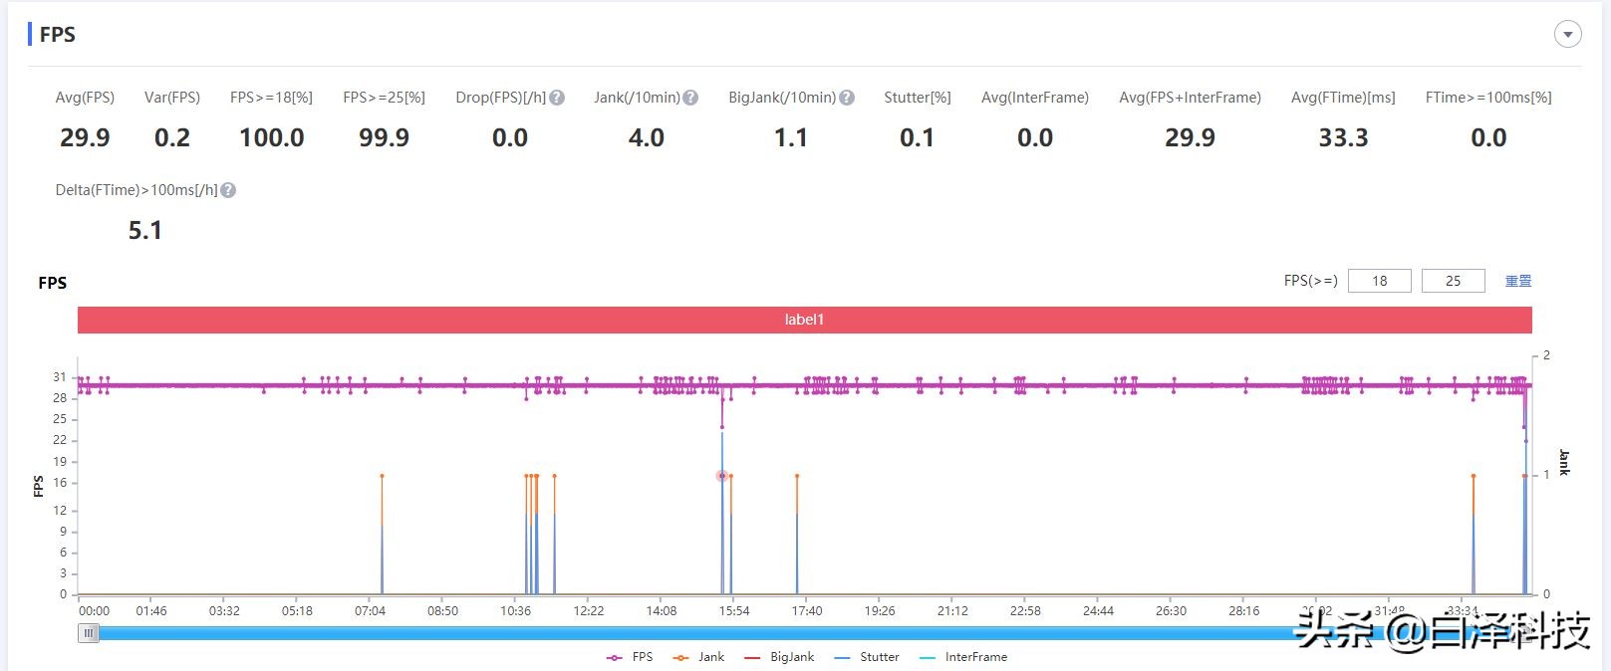1611x671 pixels.
Task: Click the FPS threshold field showing 25
Action: (x=1453, y=281)
